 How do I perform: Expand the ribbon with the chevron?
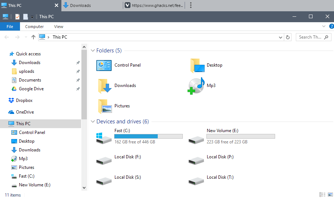(324, 26)
